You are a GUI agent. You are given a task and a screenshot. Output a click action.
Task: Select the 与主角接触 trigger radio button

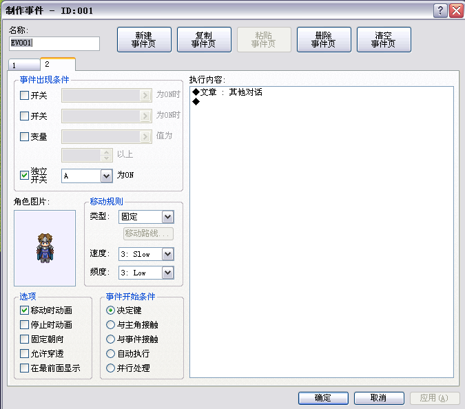click(110, 325)
